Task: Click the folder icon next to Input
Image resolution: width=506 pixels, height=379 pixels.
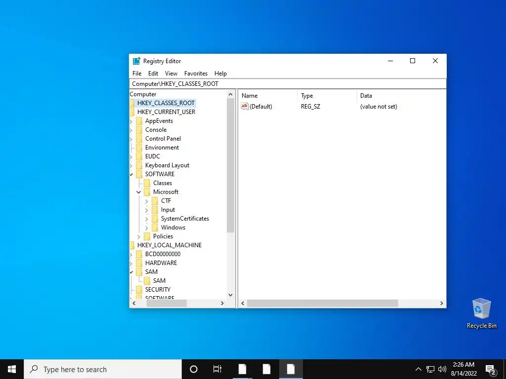Action: point(155,210)
